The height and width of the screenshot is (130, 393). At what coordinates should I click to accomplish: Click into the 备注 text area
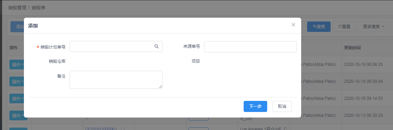pos(116,80)
